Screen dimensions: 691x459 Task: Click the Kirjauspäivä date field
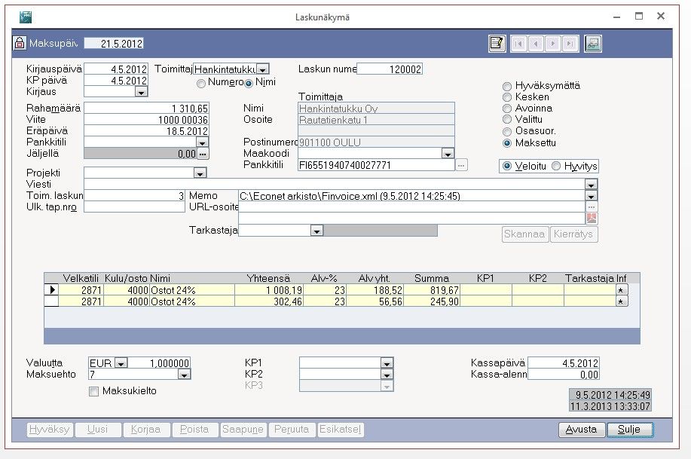116,69
